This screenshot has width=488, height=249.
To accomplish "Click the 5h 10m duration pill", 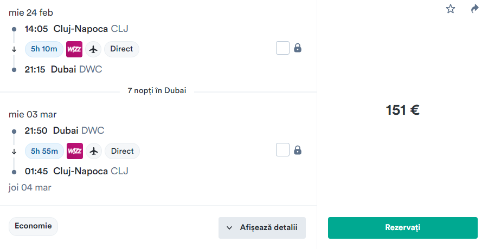I will [x=44, y=49].
